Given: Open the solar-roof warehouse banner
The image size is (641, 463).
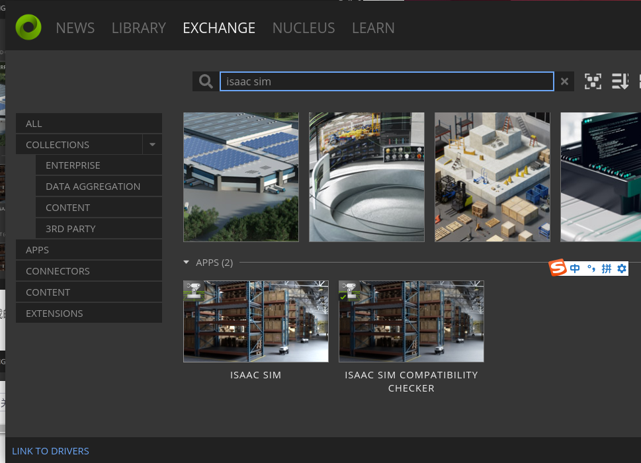Looking at the screenshot, I should pos(241,177).
